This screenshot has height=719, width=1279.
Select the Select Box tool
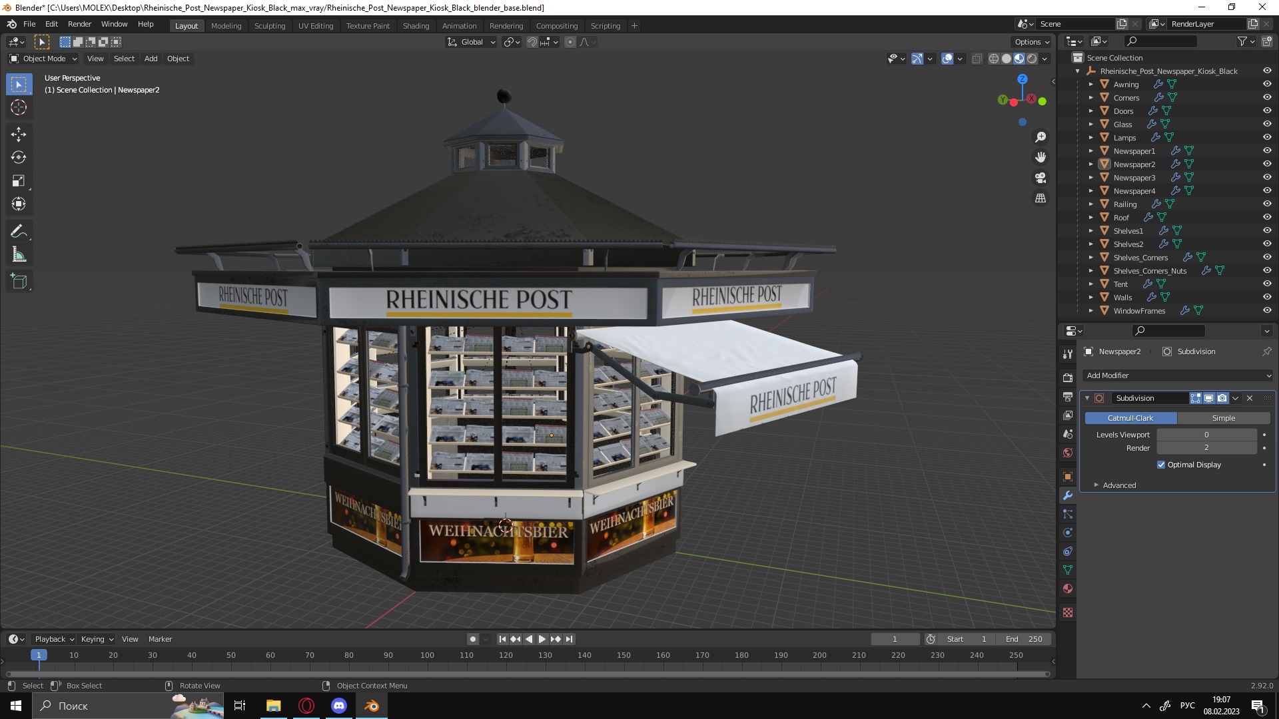point(19,85)
